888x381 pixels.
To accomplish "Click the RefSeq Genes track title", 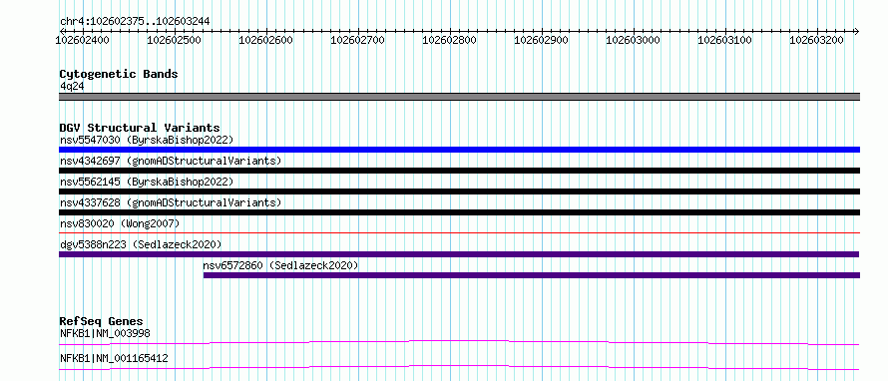I will [x=101, y=321].
